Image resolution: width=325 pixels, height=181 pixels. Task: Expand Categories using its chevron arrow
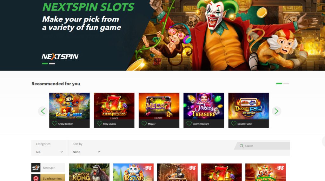point(62,152)
